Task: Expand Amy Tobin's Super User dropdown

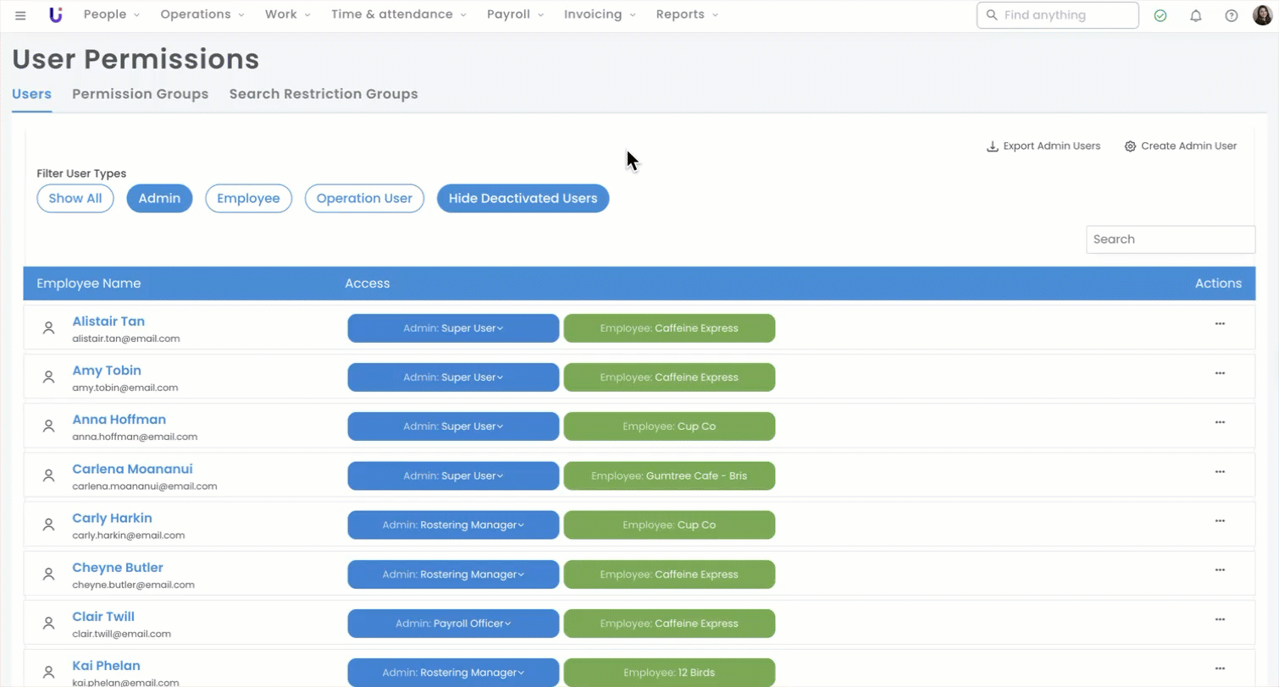Action: coord(453,377)
